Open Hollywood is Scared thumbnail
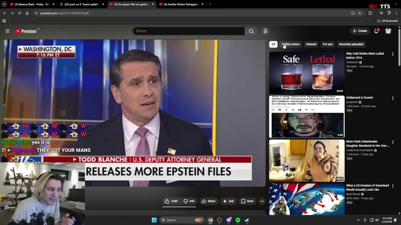The height and width of the screenshot is (225, 401). tap(307, 117)
